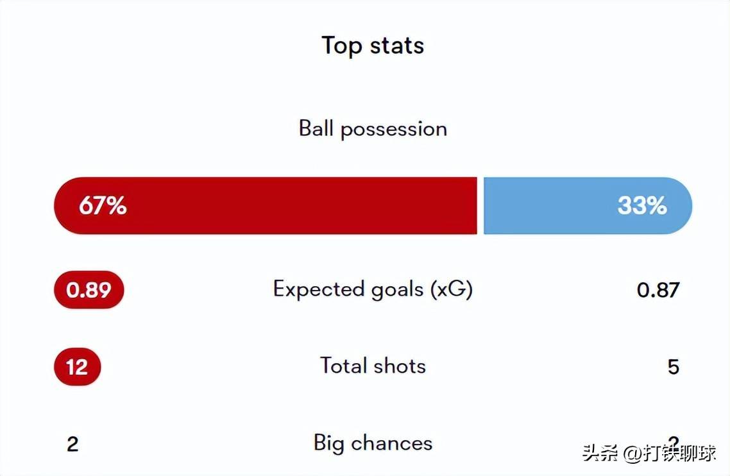This screenshot has height=476, width=730.
Task: Click the Expected goals label
Action: point(350,289)
